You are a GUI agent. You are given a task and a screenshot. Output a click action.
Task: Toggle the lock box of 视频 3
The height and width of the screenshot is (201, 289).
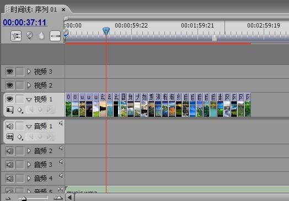(20, 72)
